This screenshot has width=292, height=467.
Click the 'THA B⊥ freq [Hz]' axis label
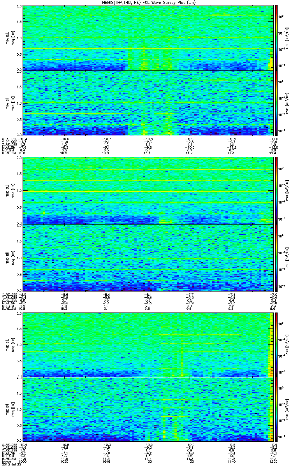(x=10, y=38)
